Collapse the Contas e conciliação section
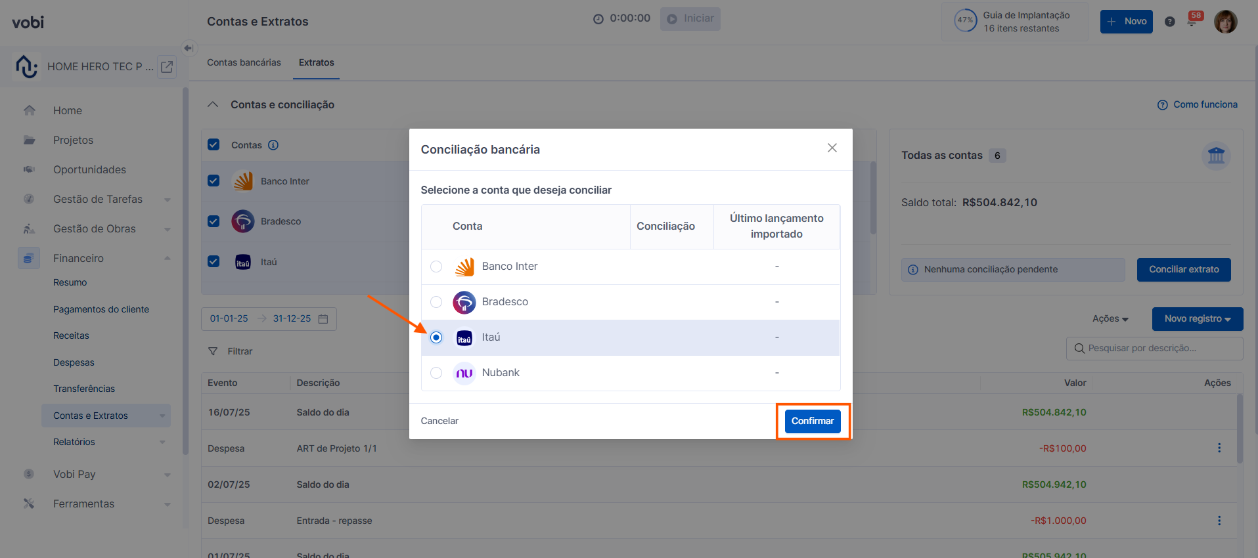Screen dimensions: 1258x558 [x=213, y=104]
